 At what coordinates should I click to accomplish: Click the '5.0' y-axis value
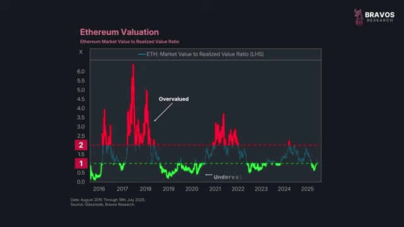pyautogui.click(x=81, y=90)
